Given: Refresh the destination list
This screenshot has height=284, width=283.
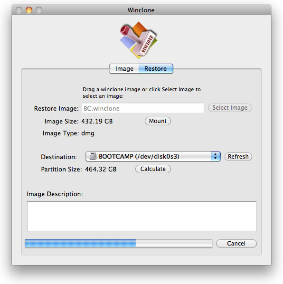Looking at the screenshot, I should pyautogui.click(x=238, y=157).
